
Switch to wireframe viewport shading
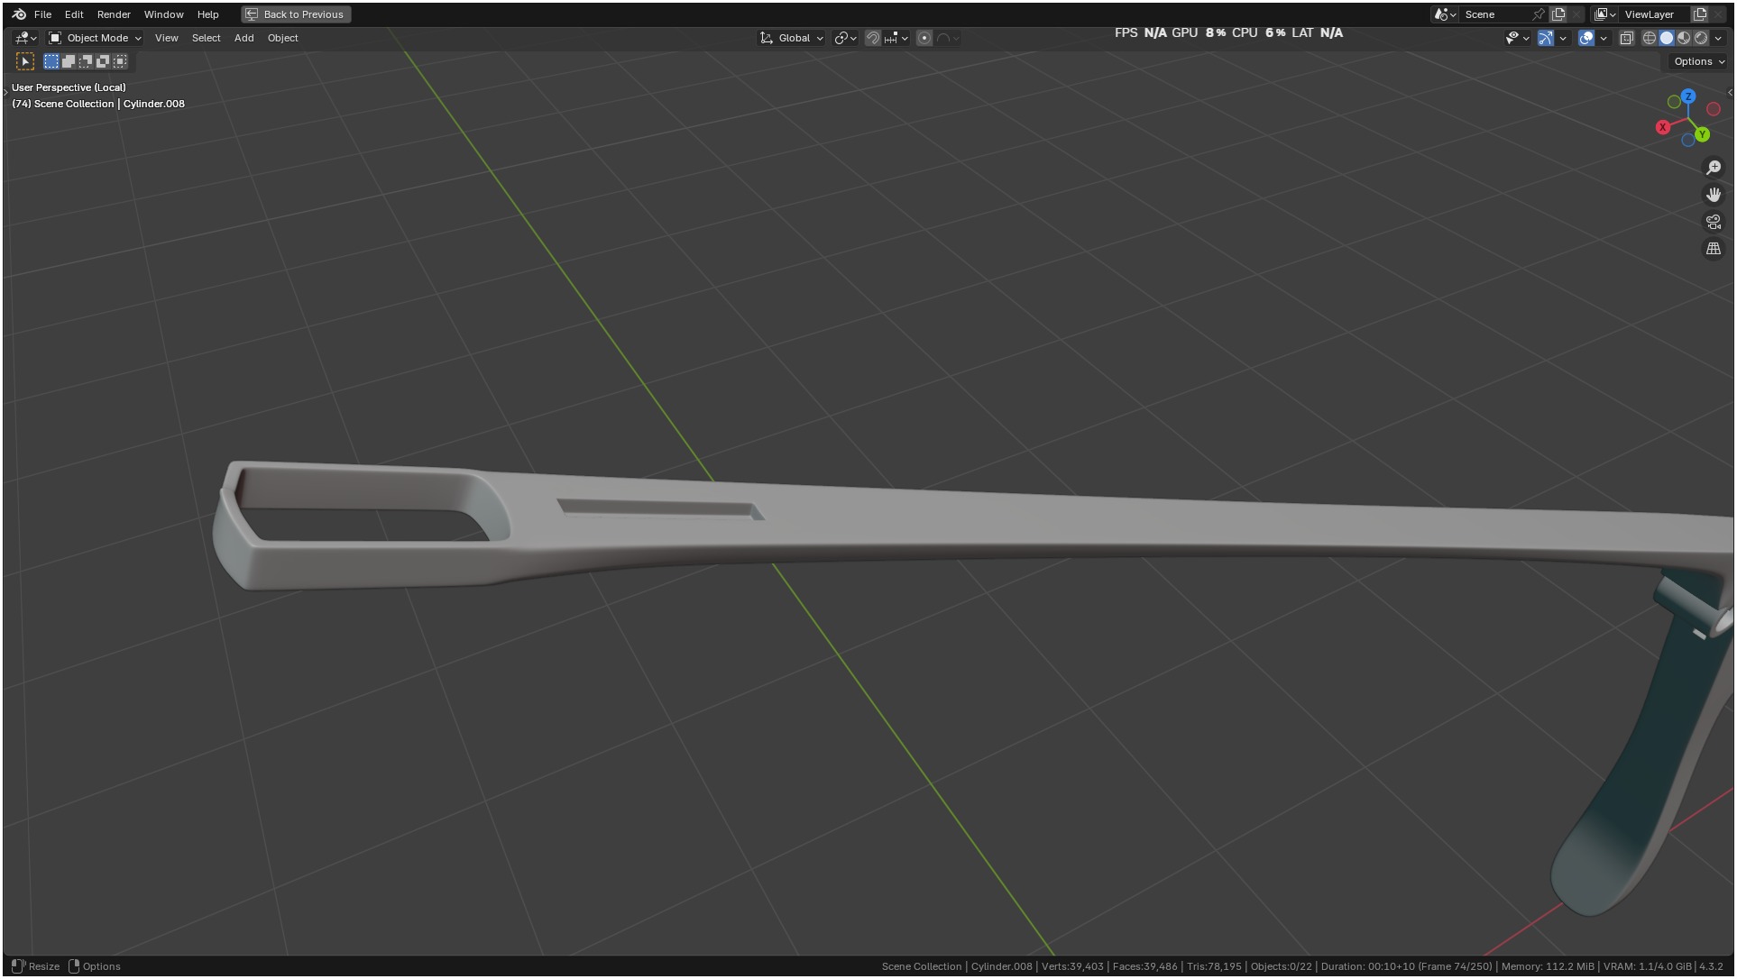1650,38
